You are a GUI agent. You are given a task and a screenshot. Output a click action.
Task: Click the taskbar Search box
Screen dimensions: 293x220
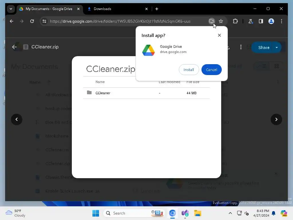134,213
